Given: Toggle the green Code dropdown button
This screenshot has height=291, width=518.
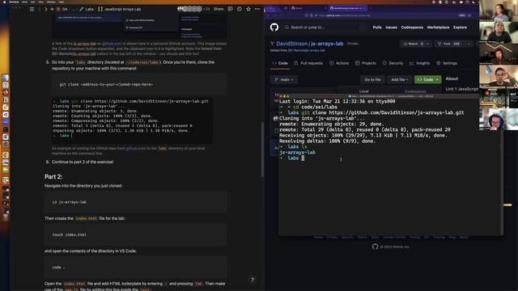Looking at the screenshot, I should (x=428, y=79).
